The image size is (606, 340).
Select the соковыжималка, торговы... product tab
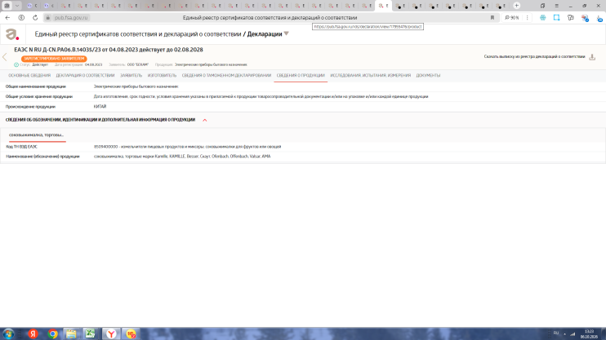click(36, 135)
